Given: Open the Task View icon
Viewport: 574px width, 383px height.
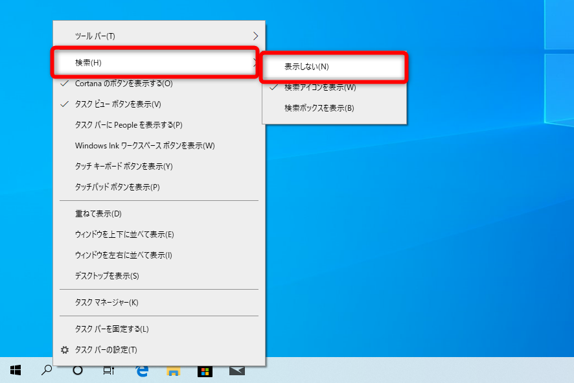Looking at the screenshot, I should 109,370.
